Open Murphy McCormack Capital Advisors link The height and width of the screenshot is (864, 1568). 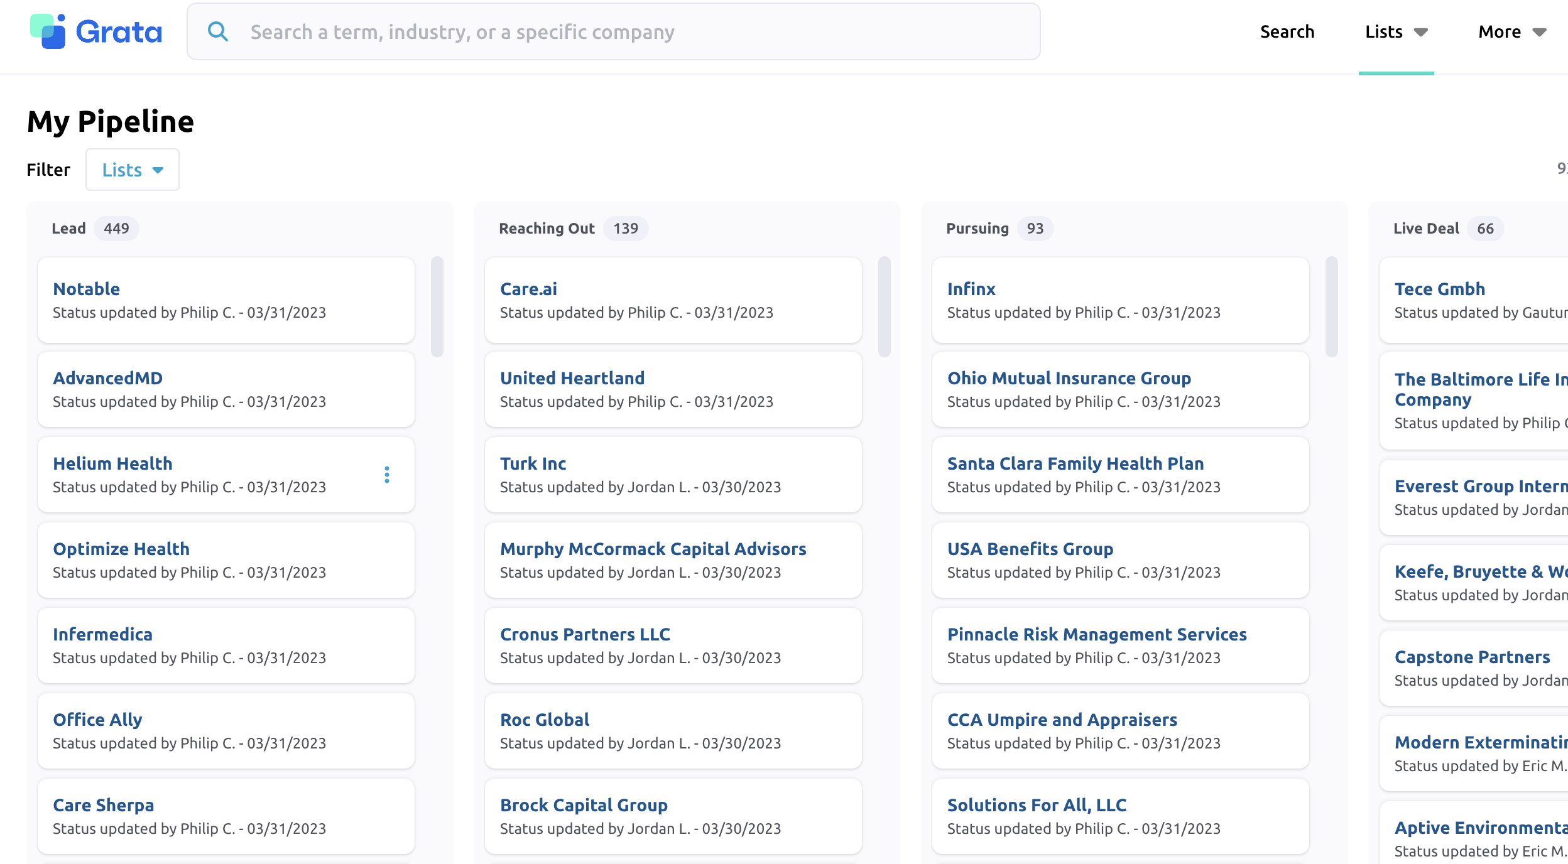(x=653, y=549)
